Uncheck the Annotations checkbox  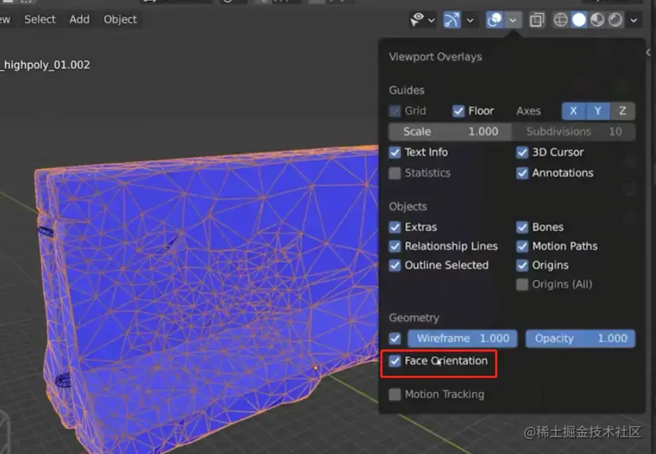[522, 173]
